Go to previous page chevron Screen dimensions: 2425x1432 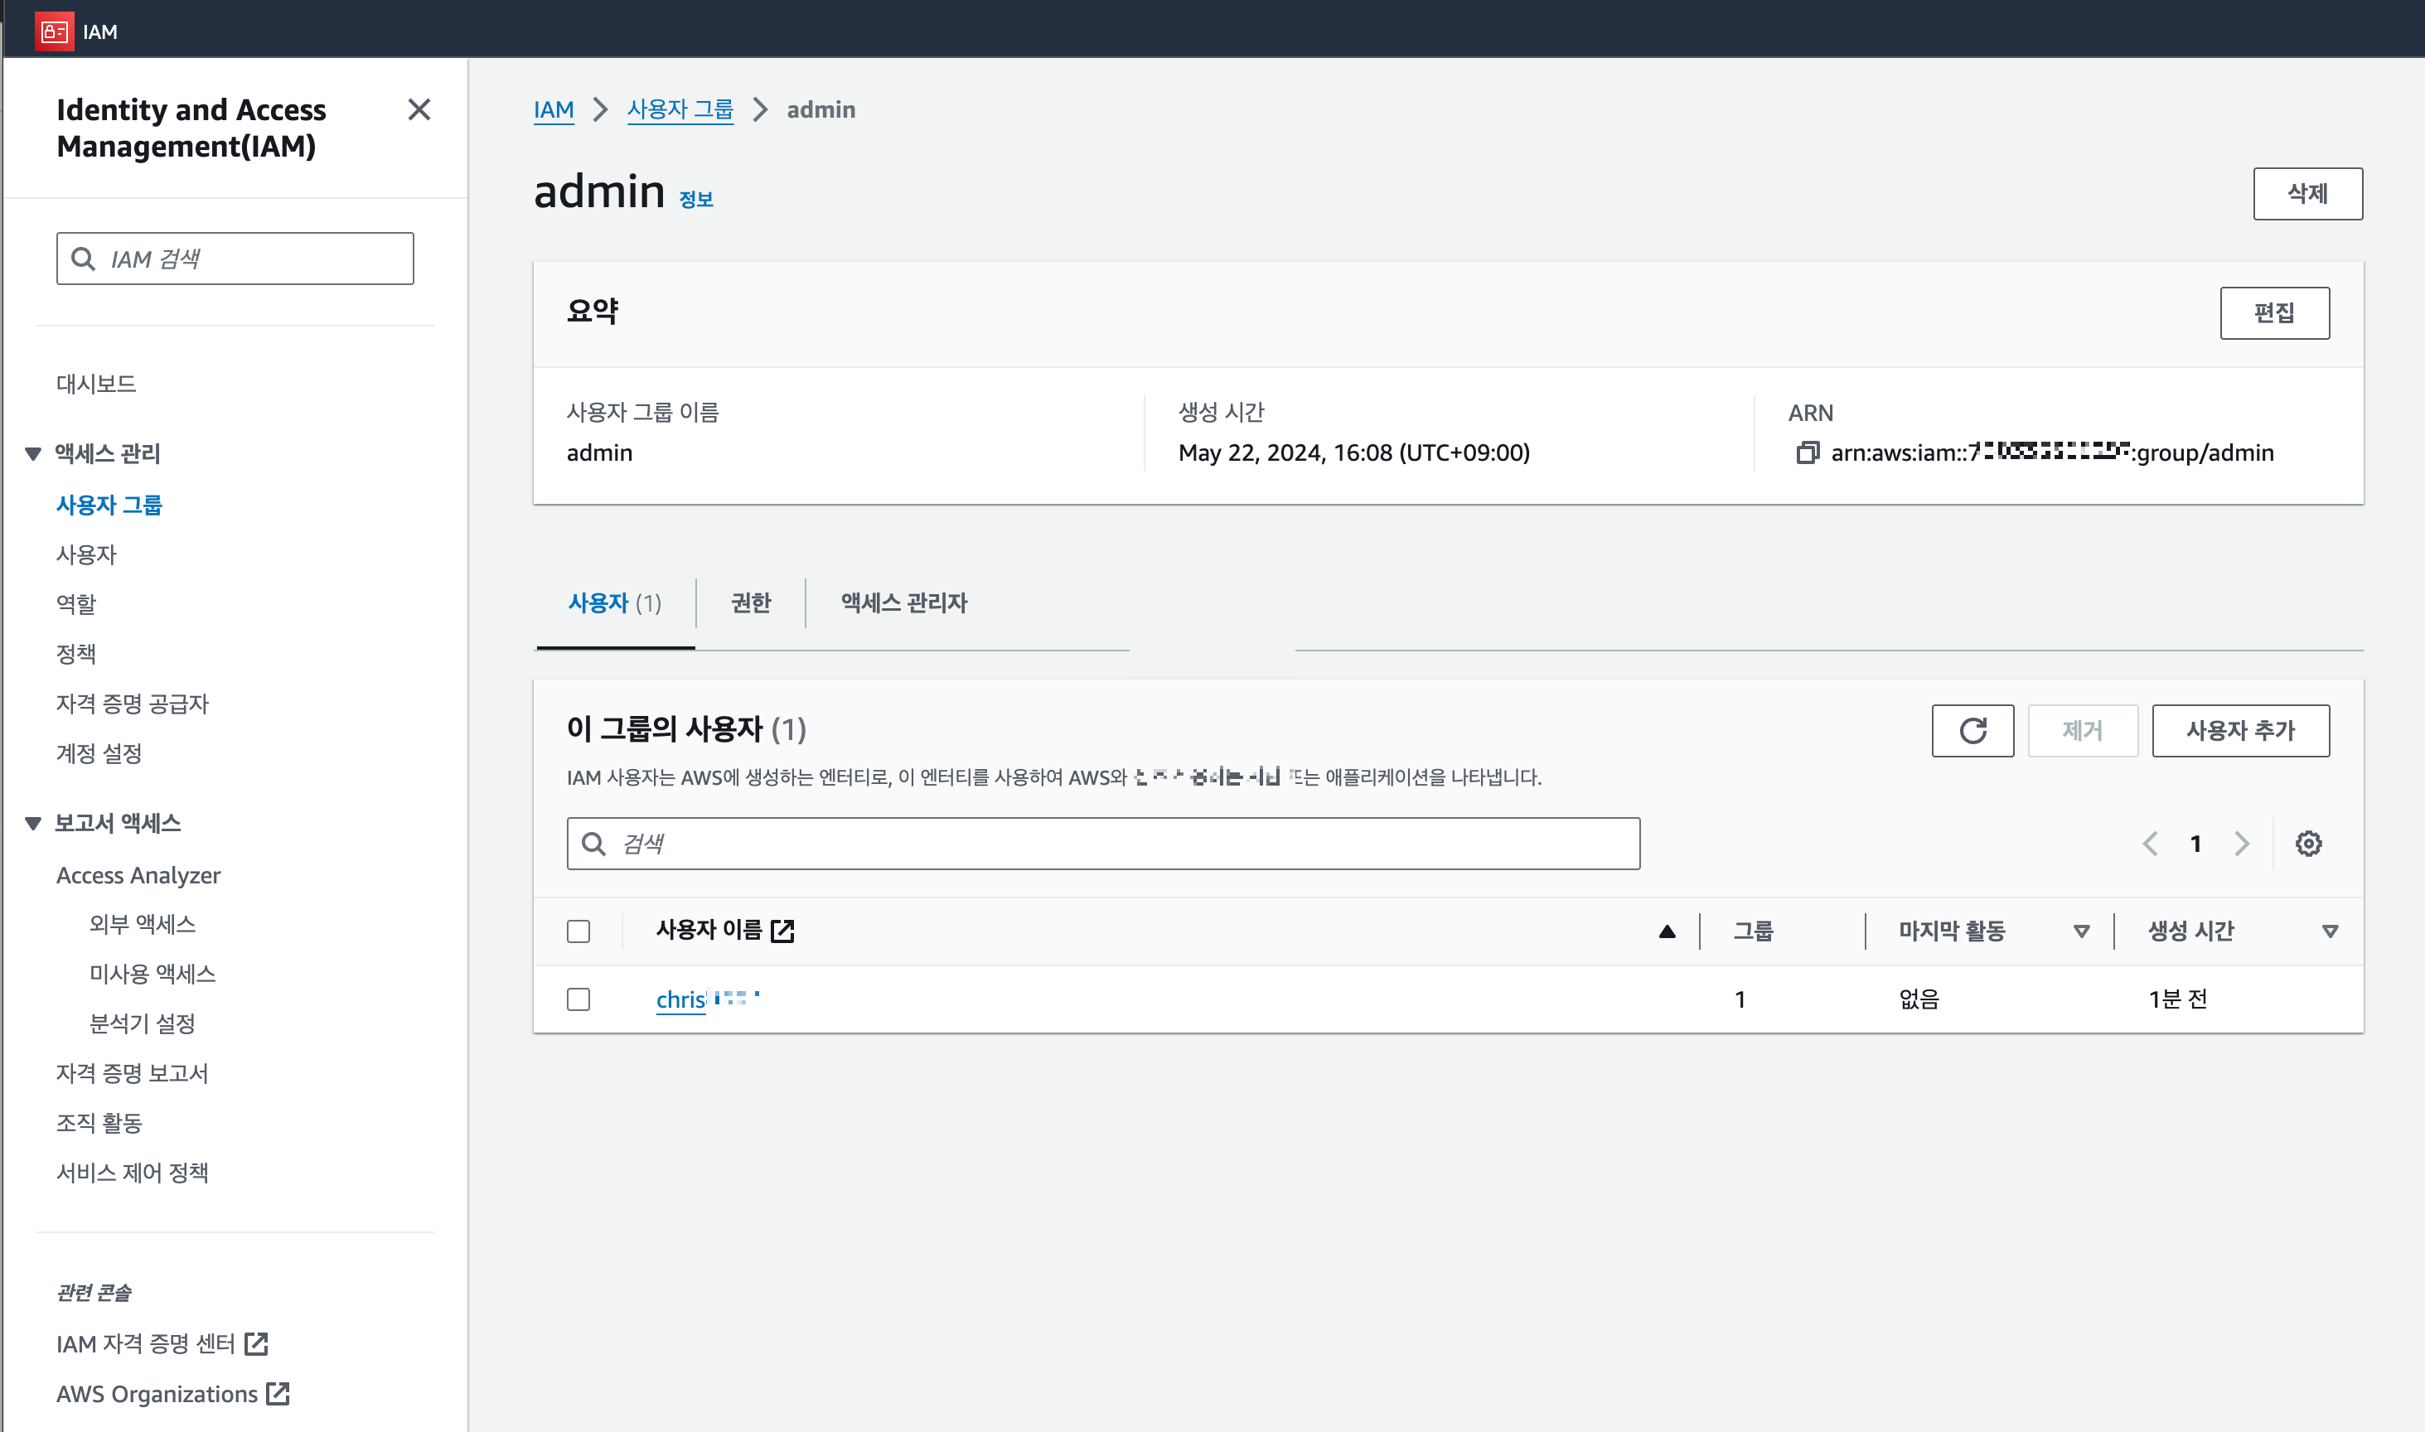click(x=2150, y=844)
